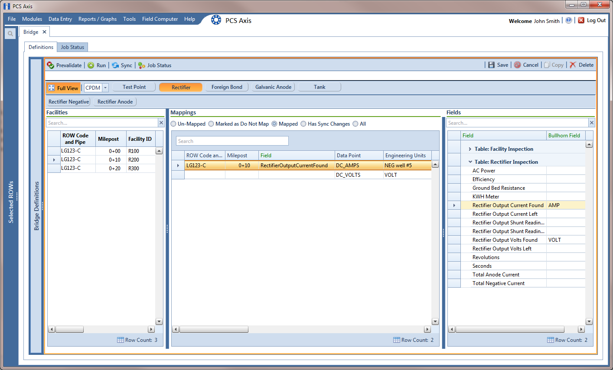Click Bullhorn Field column header

pyautogui.click(x=566, y=136)
